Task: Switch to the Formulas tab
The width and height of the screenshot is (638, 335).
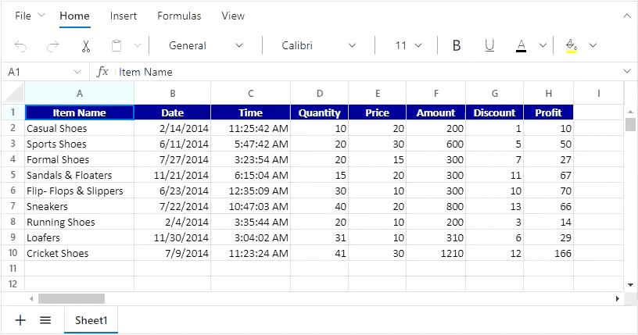Action: click(179, 16)
